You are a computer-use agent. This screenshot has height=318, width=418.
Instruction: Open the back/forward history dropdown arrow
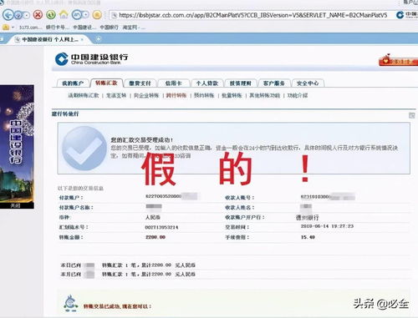point(27,15)
